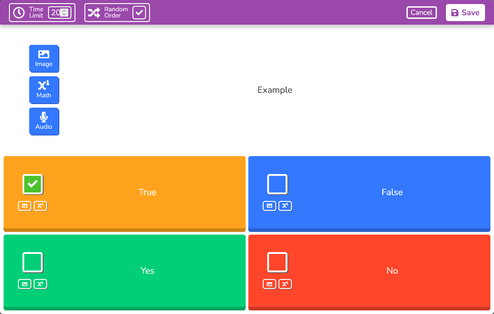
Task: Click the Image upload icon in the sidebar
Action: pos(44,58)
